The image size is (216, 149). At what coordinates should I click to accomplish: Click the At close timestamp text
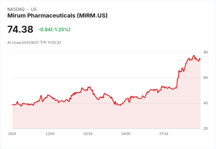(34, 42)
